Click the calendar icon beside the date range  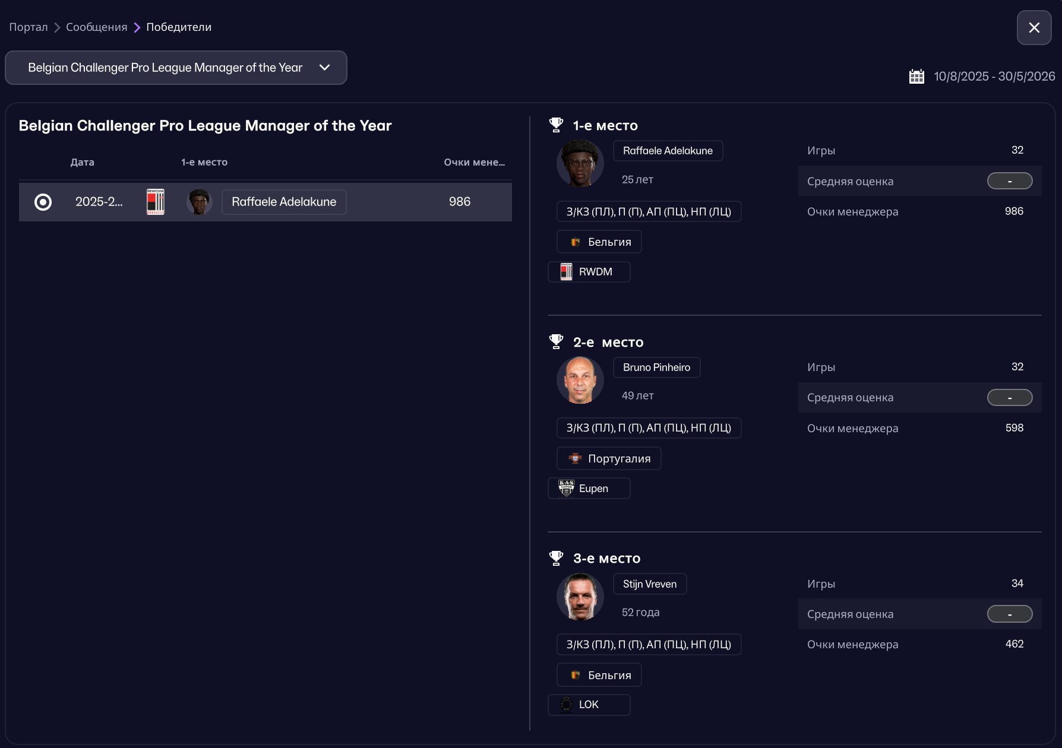916,77
